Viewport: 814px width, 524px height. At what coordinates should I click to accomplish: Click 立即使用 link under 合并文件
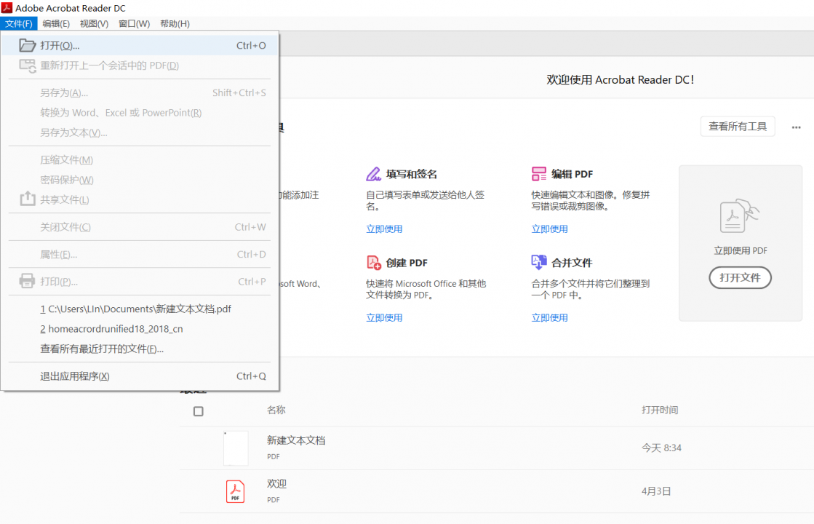pyautogui.click(x=549, y=318)
